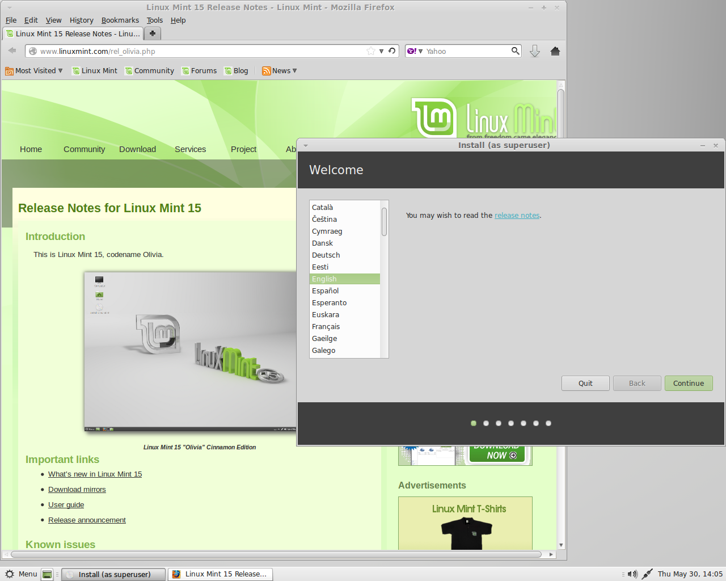Image resolution: width=726 pixels, height=581 pixels.
Task: Select the Linux Mint 15 Release Notes tab
Action: pos(73,33)
